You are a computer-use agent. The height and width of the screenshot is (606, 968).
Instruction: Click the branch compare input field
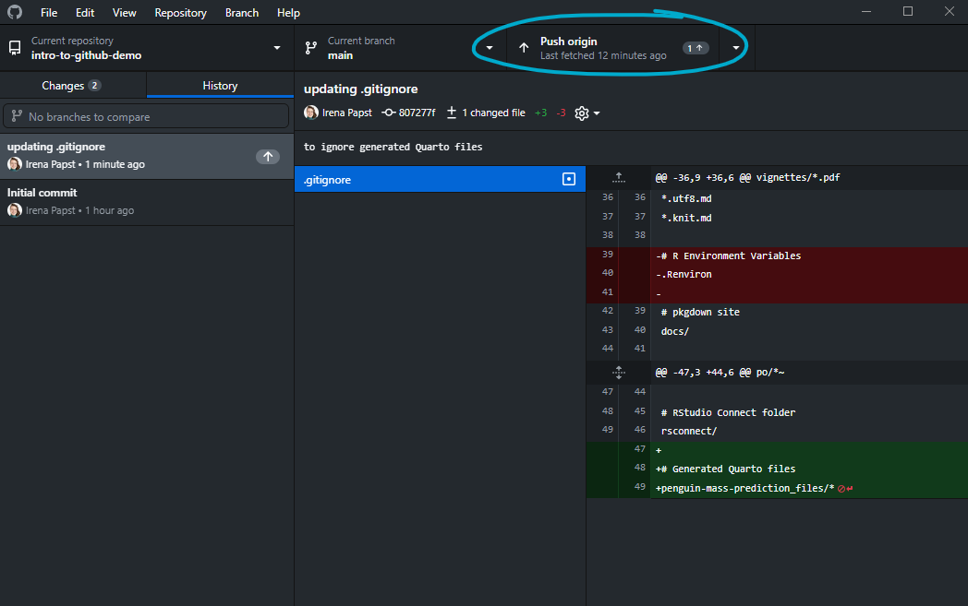pos(147,116)
